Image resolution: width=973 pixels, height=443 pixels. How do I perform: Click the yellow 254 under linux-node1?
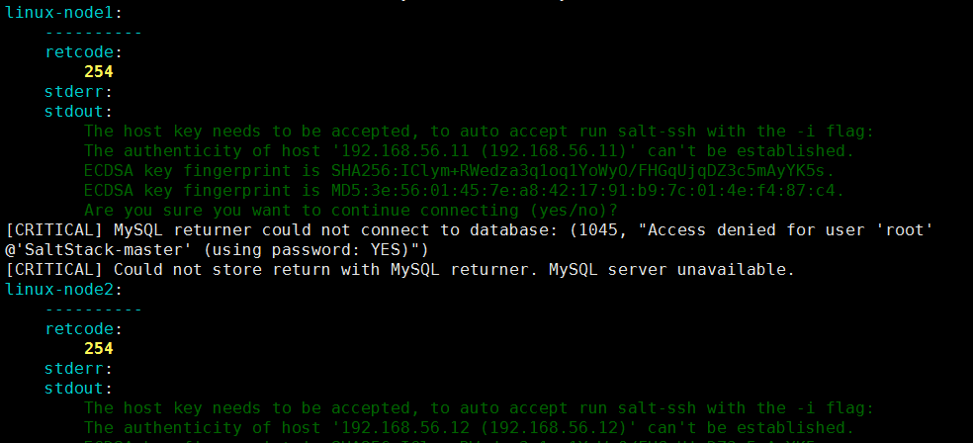[x=99, y=71]
